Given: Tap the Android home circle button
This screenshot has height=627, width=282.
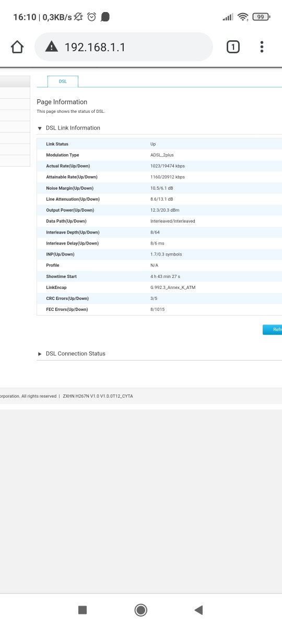Looking at the screenshot, I should pos(140,610).
